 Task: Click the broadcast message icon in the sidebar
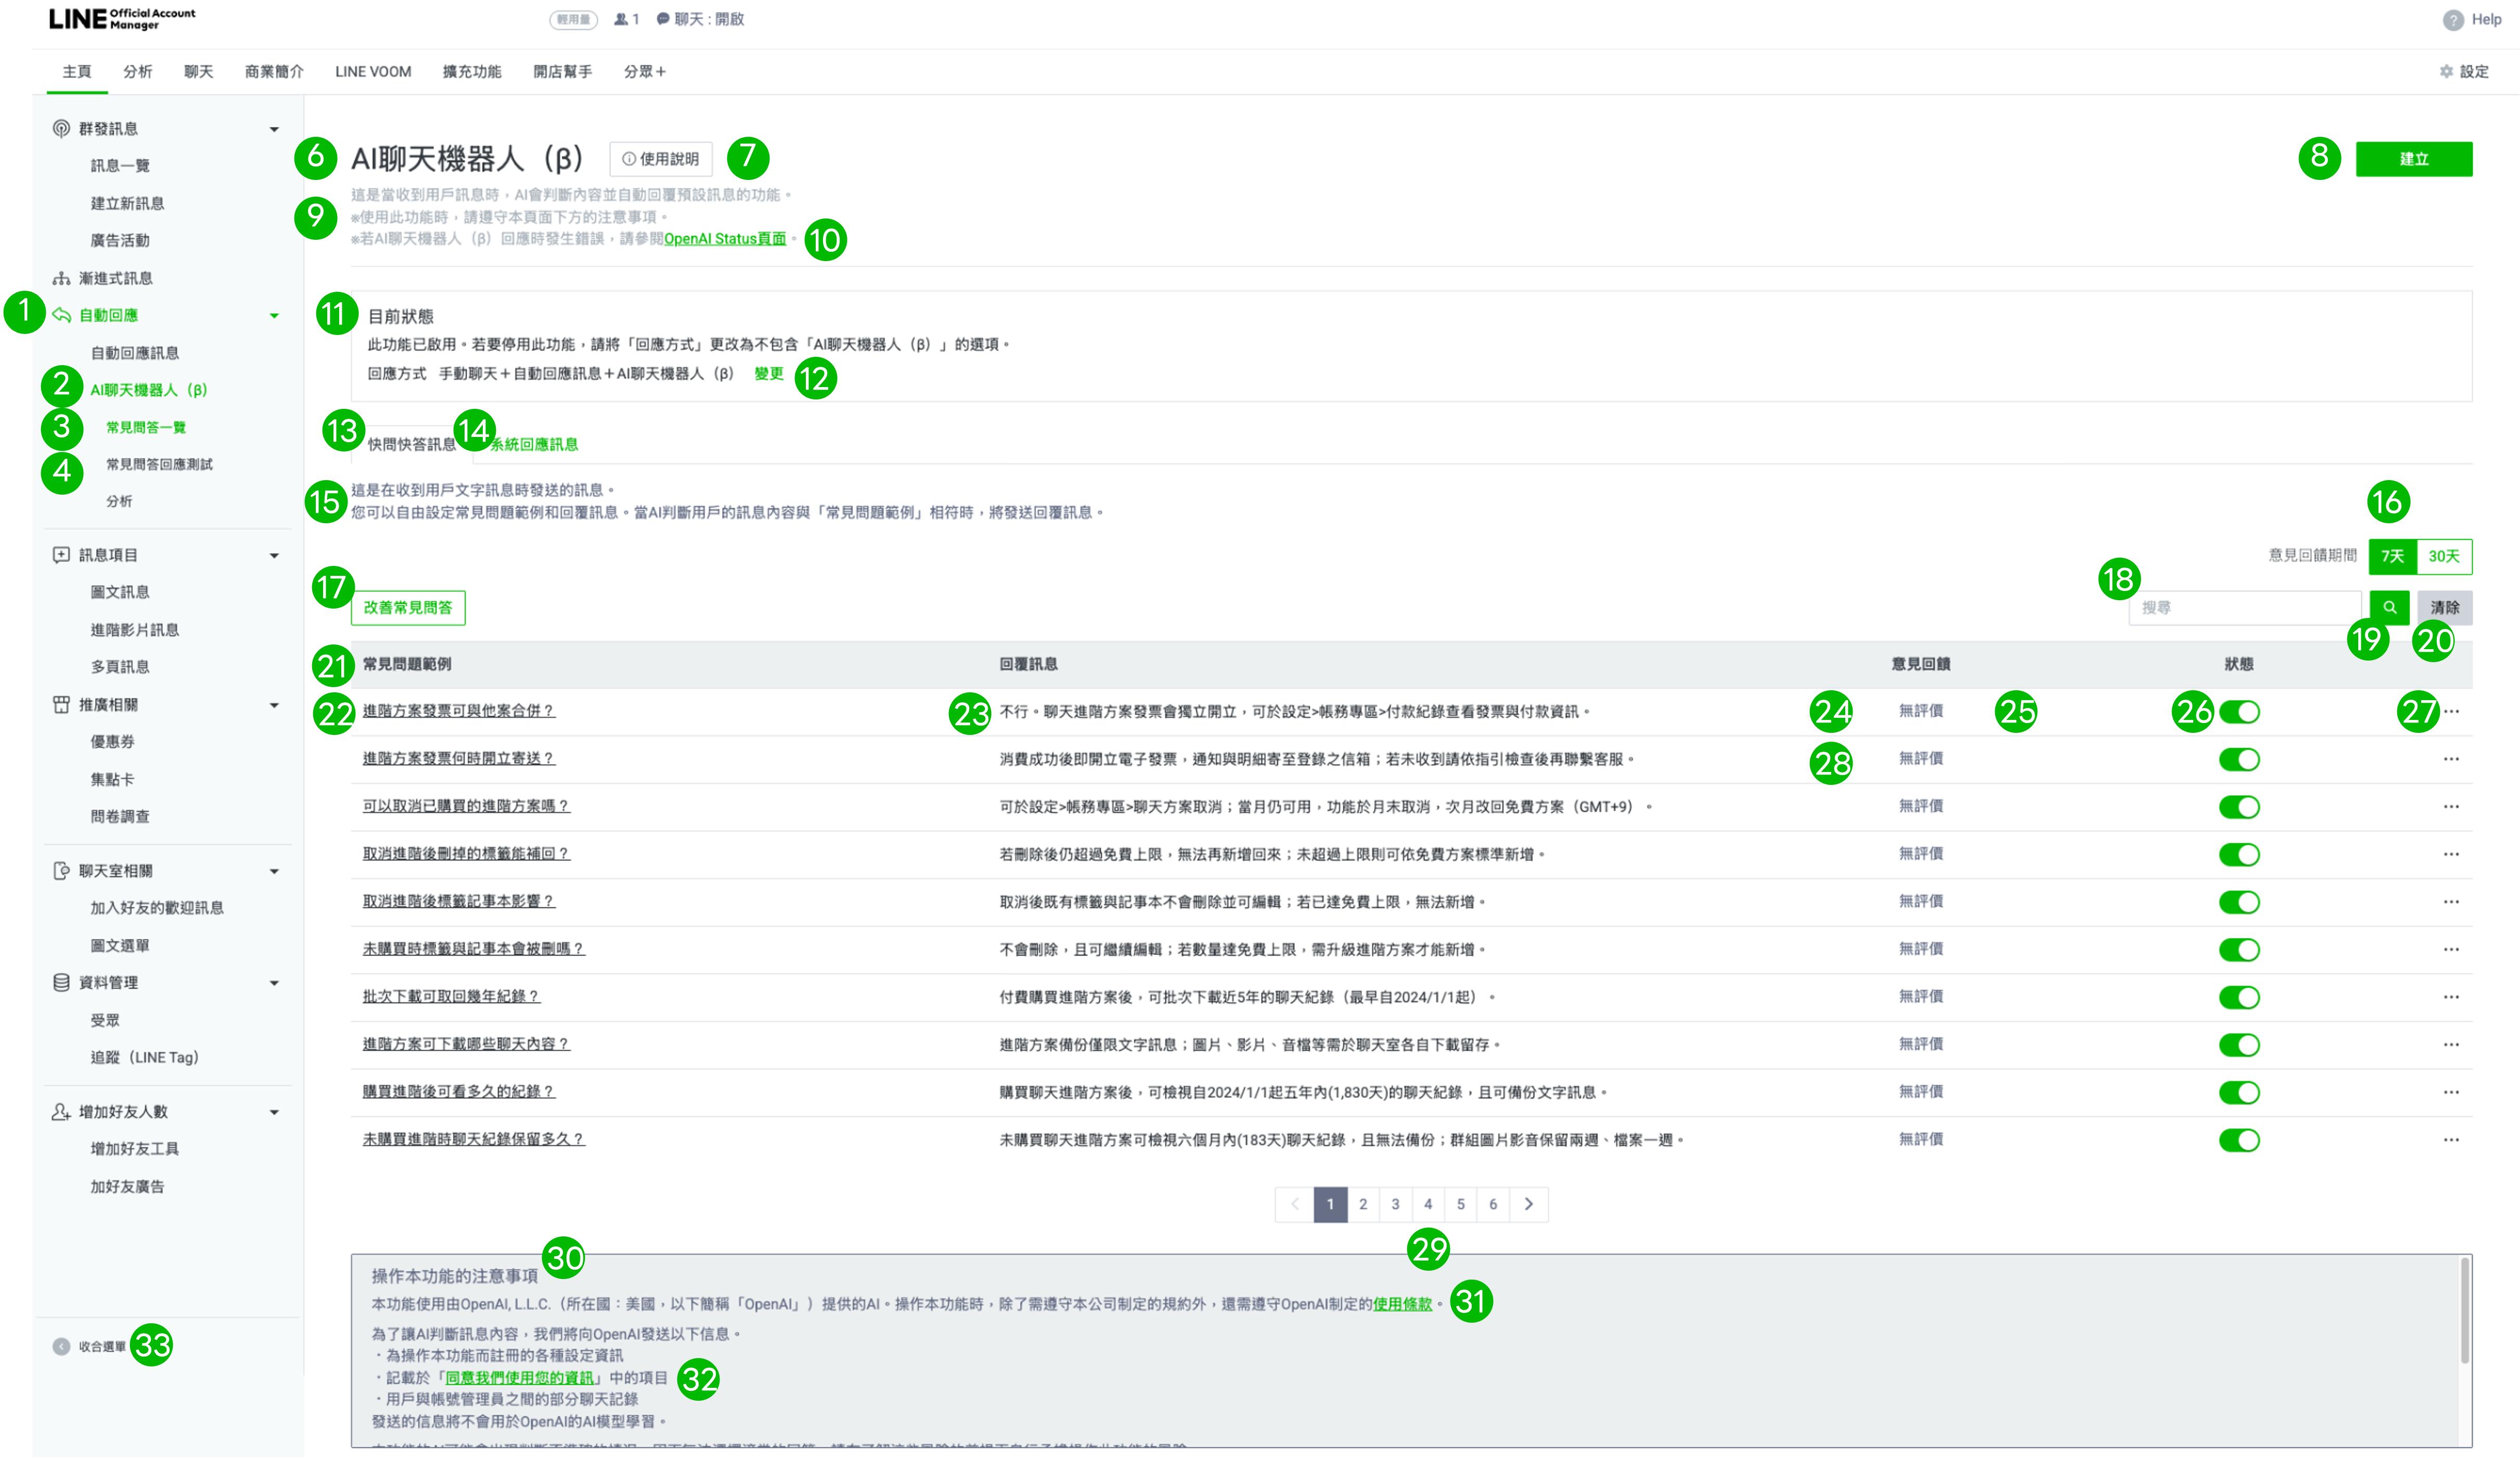(62, 129)
